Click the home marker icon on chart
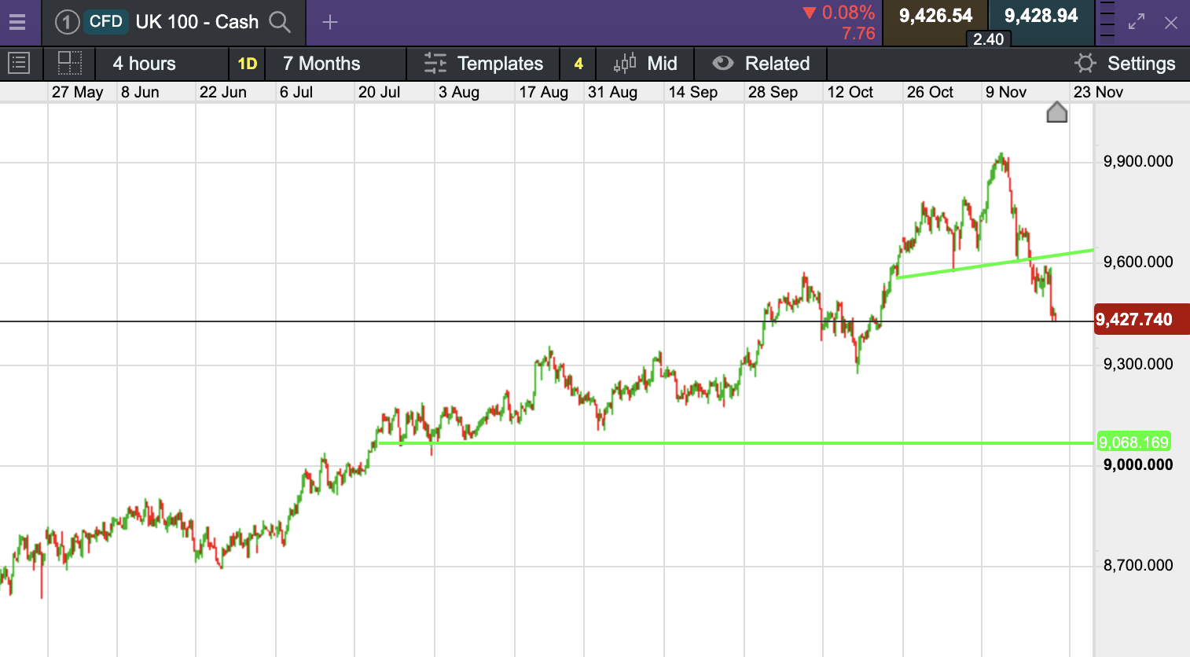 1057,113
